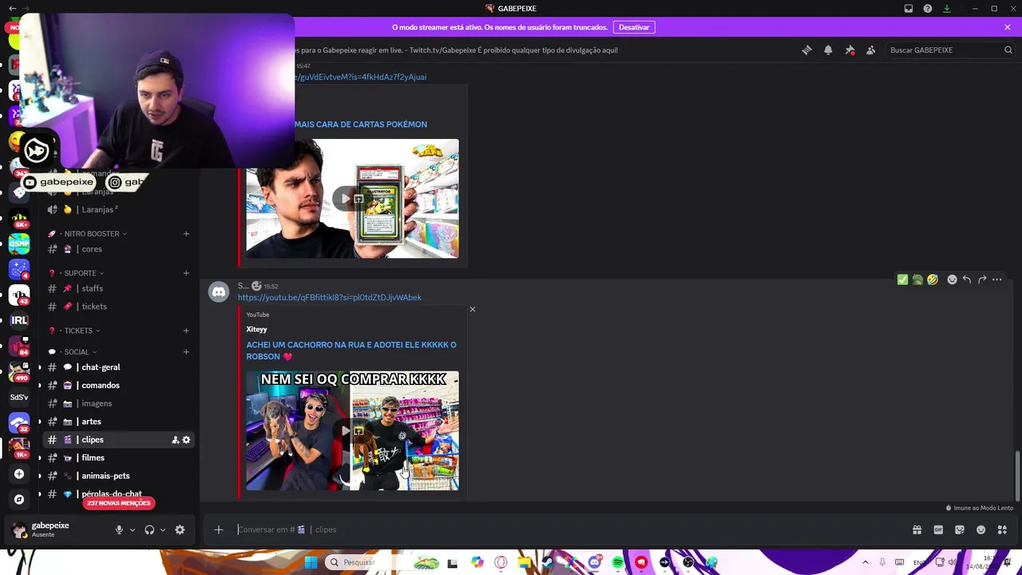Open the Windows Start menu
1022x575 pixels.
click(x=311, y=563)
